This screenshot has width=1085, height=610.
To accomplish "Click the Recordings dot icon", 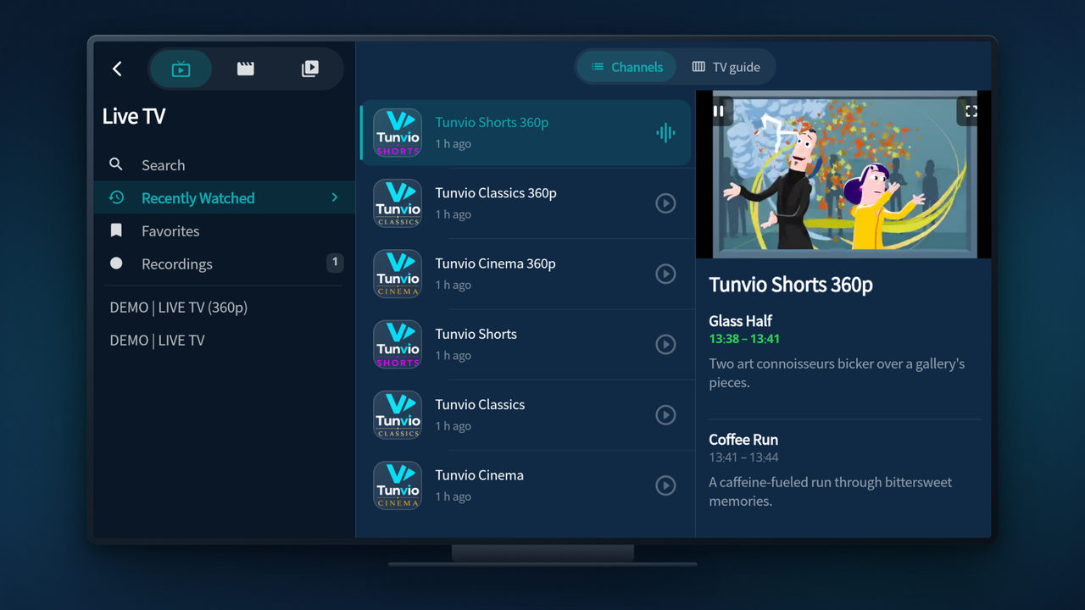I will coord(116,263).
